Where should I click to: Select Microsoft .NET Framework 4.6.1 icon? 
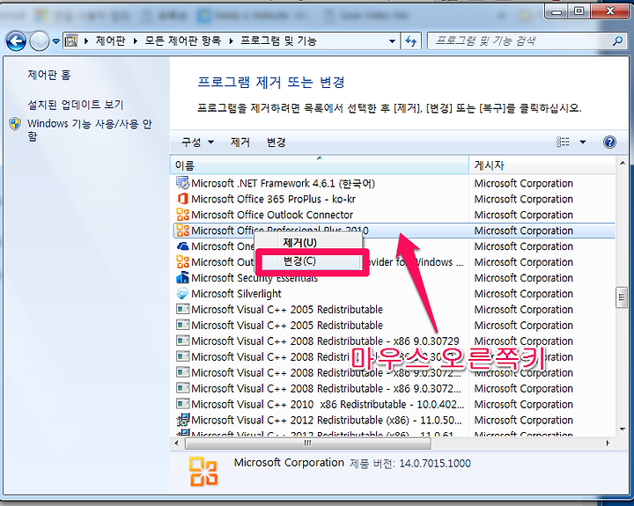coord(183,183)
